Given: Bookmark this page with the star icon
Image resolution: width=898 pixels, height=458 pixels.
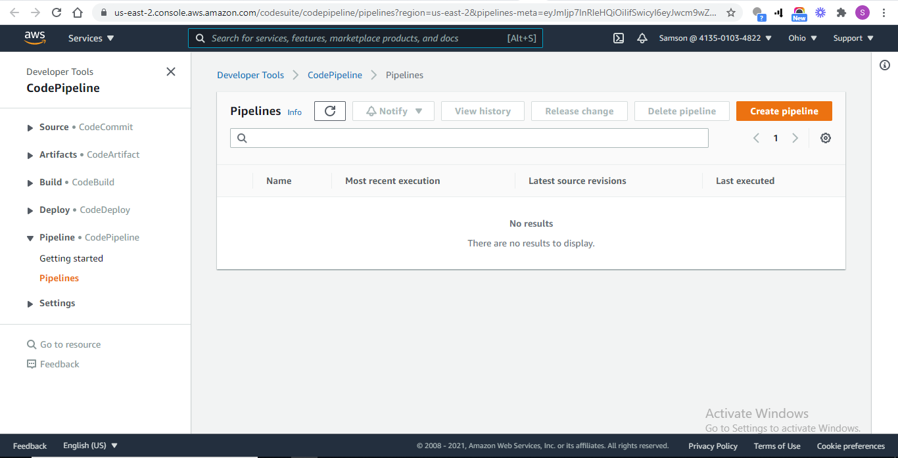Looking at the screenshot, I should pos(730,12).
